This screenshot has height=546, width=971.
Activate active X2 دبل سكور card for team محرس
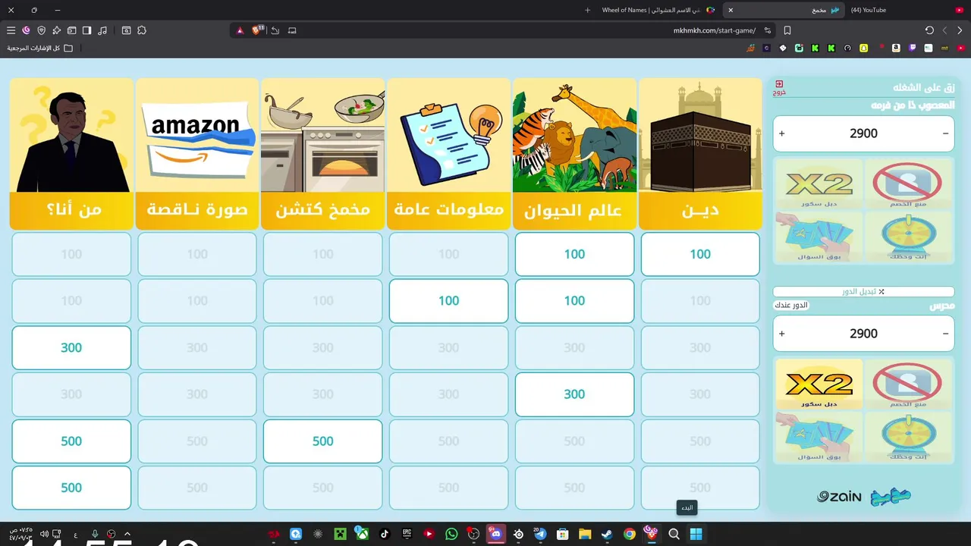(x=819, y=384)
